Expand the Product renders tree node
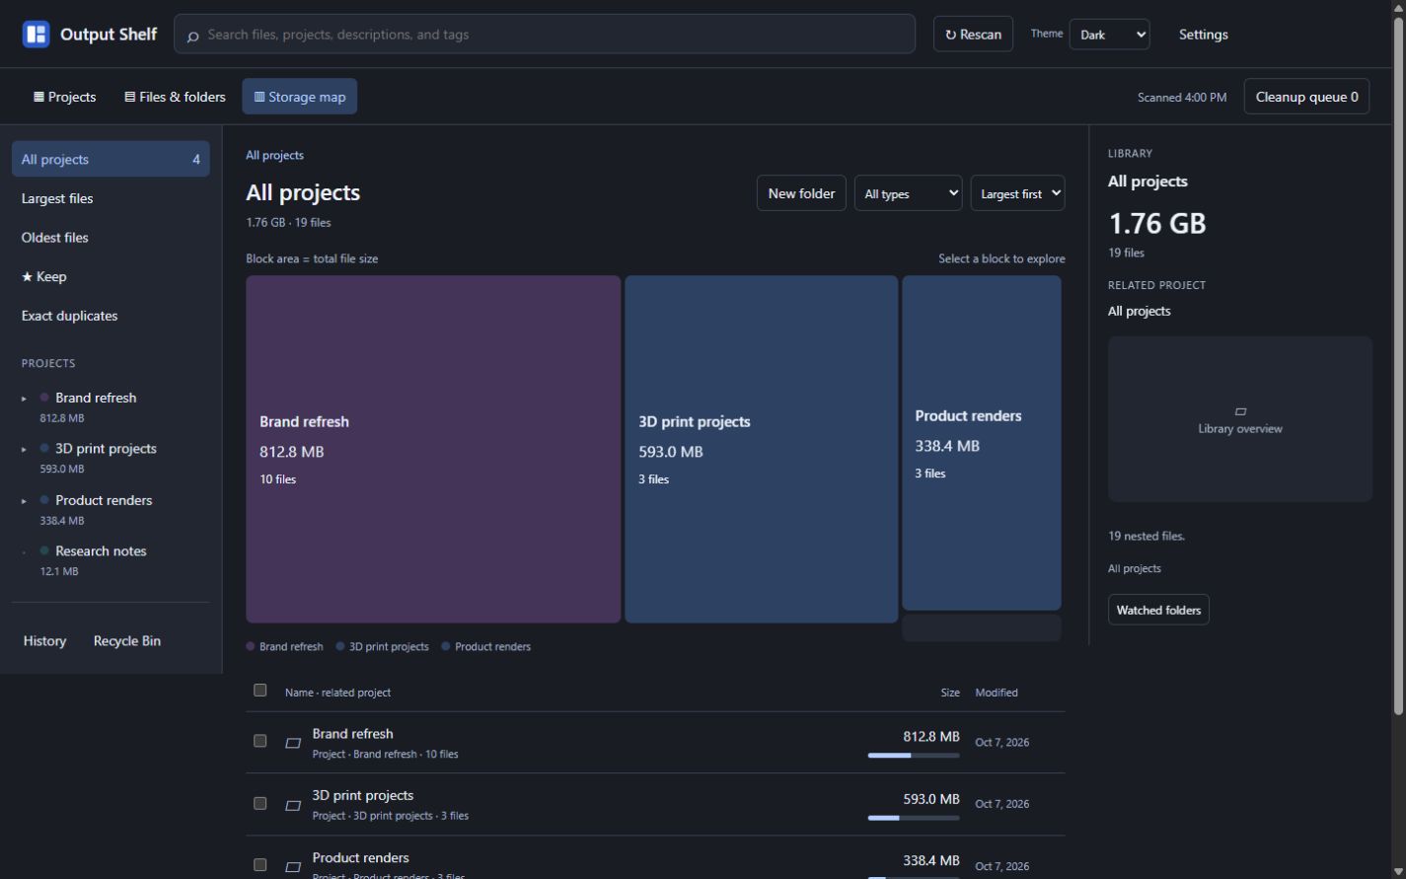The width and height of the screenshot is (1406, 879). 24,501
